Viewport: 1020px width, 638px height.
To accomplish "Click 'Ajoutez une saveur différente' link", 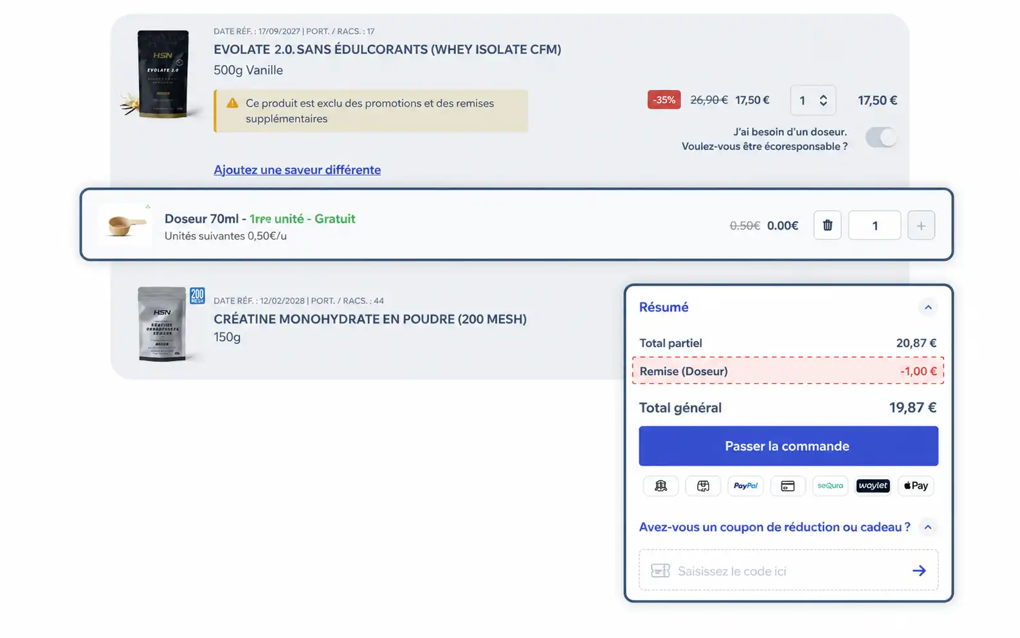I will 297,170.
